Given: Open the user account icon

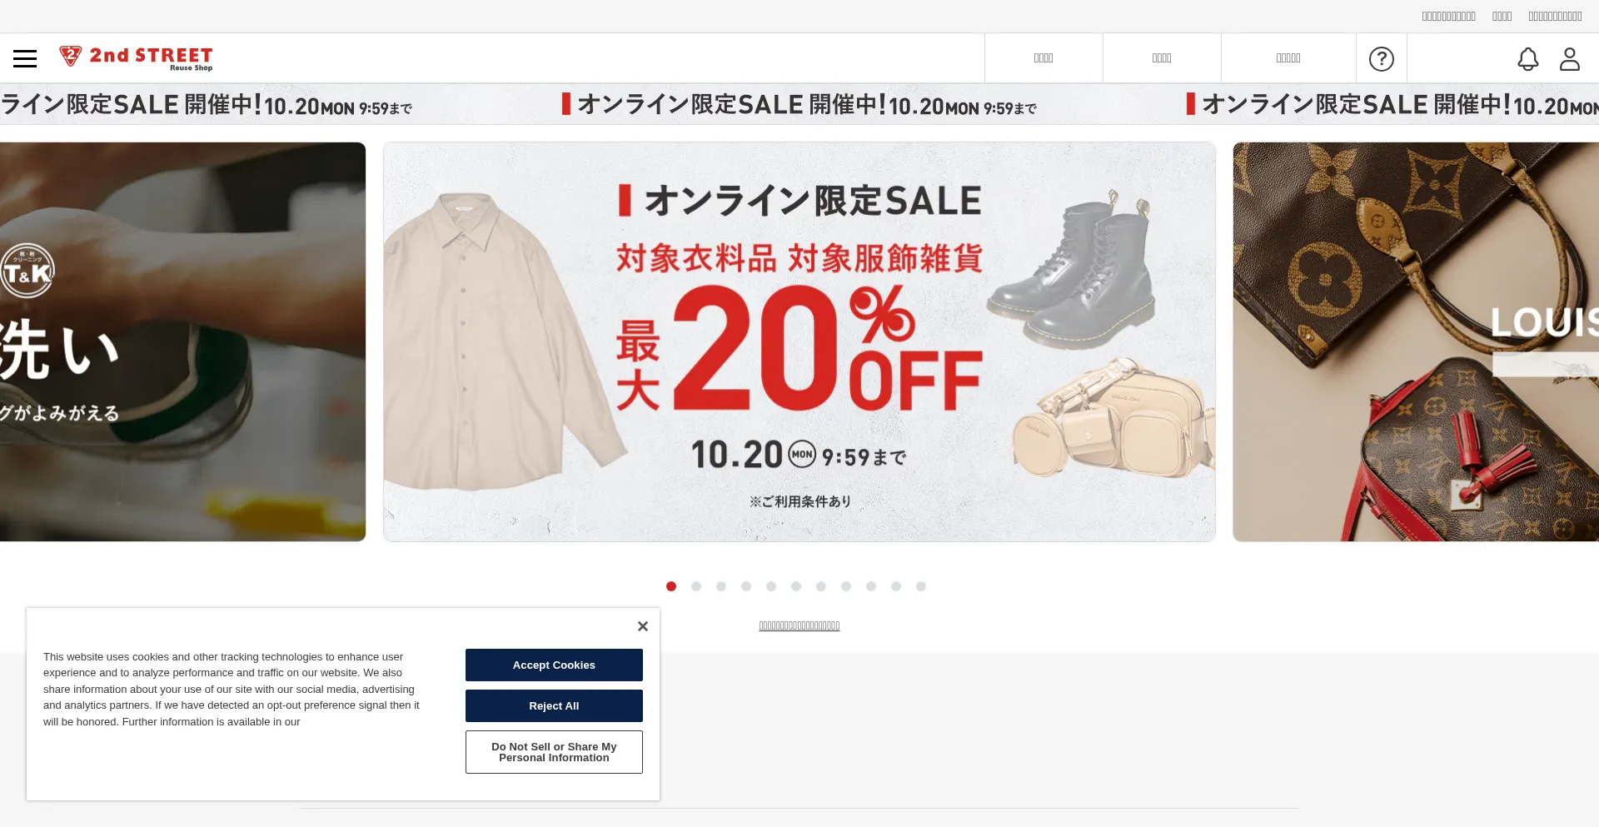Looking at the screenshot, I should tap(1570, 58).
